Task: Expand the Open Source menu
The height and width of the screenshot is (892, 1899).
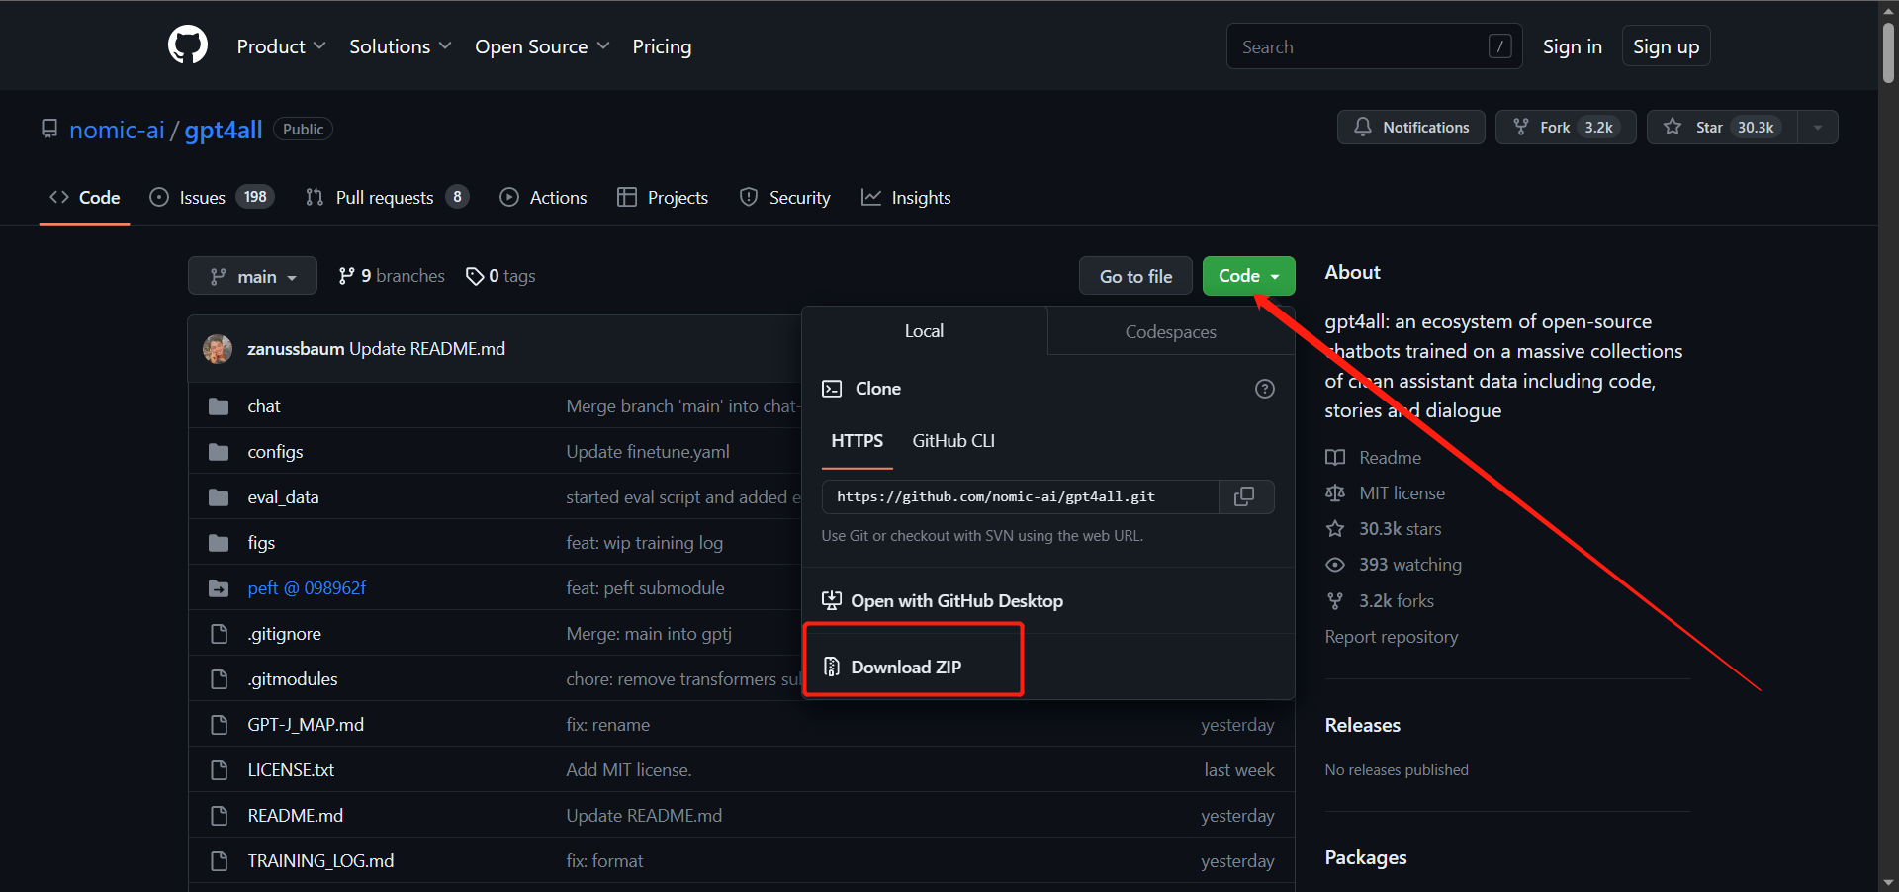Action: tap(542, 46)
